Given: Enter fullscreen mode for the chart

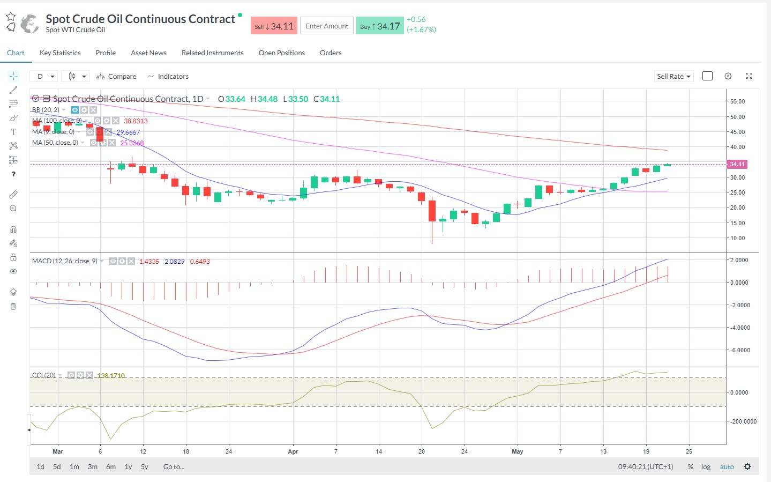Looking at the screenshot, I should pos(749,76).
